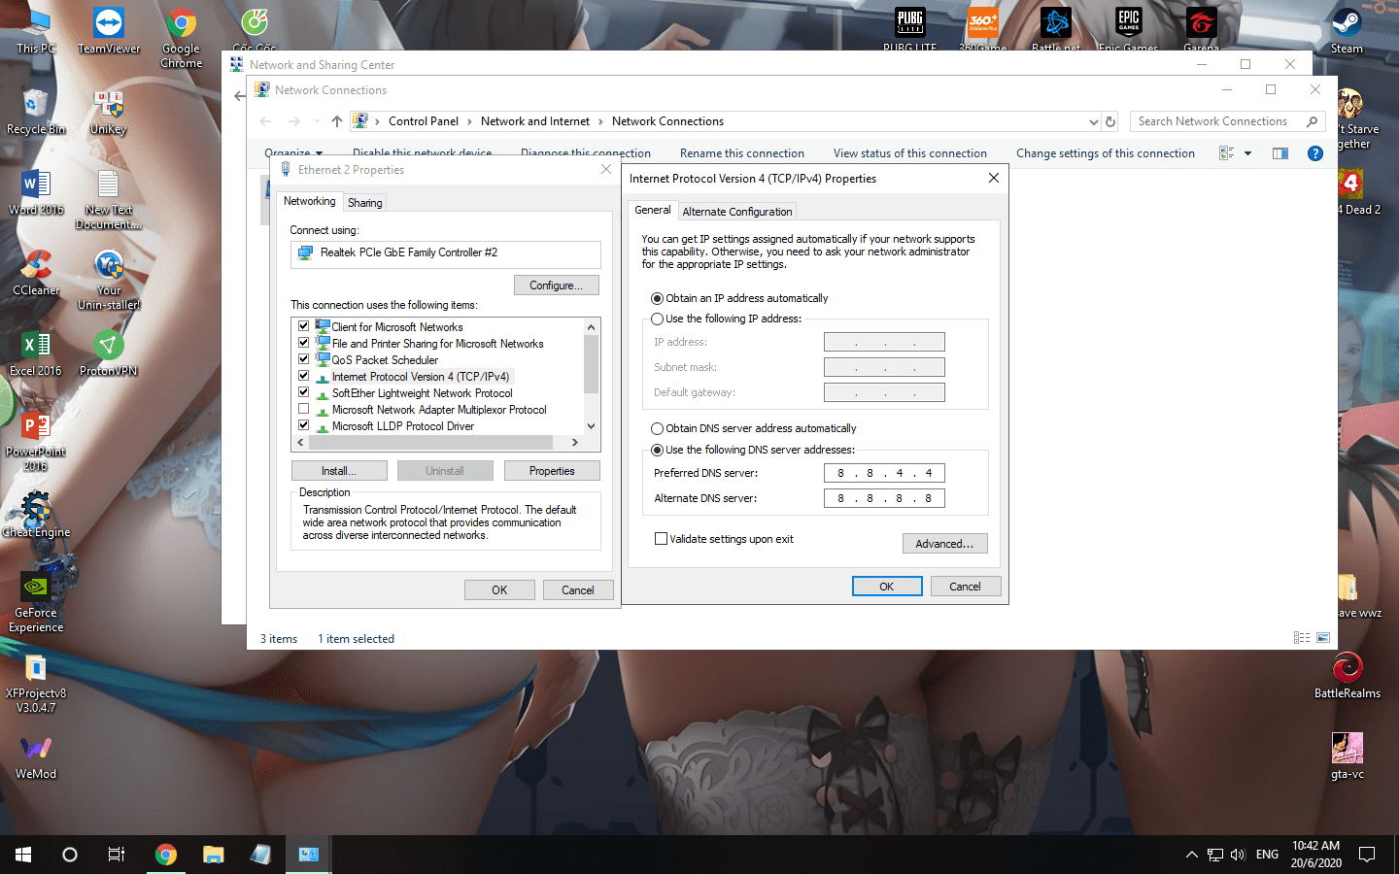The image size is (1399, 874).
Task: Click the help question mark icon
Action: (x=1315, y=153)
